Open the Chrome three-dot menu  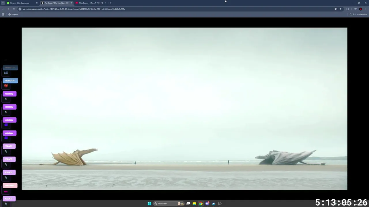(366, 9)
